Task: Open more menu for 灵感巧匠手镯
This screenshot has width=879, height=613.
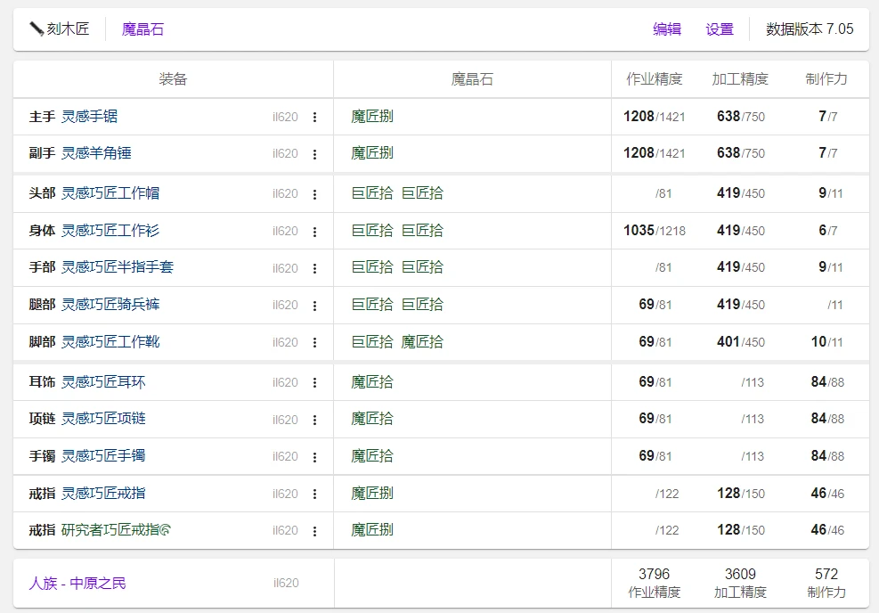Action: (x=314, y=456)
